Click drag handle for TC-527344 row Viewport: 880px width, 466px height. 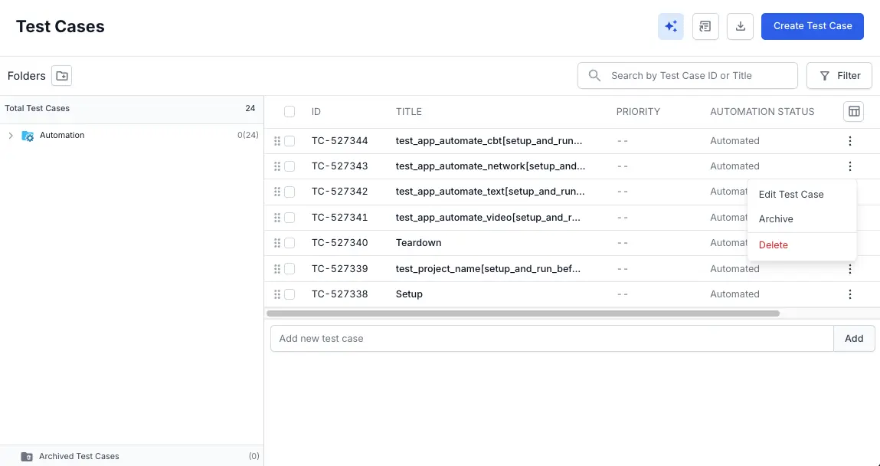[277, 141]
